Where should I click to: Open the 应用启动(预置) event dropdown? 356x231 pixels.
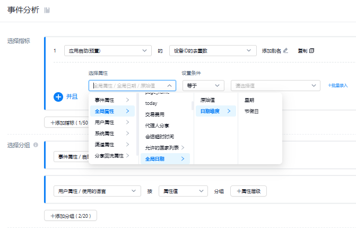(x=108, y=50)
